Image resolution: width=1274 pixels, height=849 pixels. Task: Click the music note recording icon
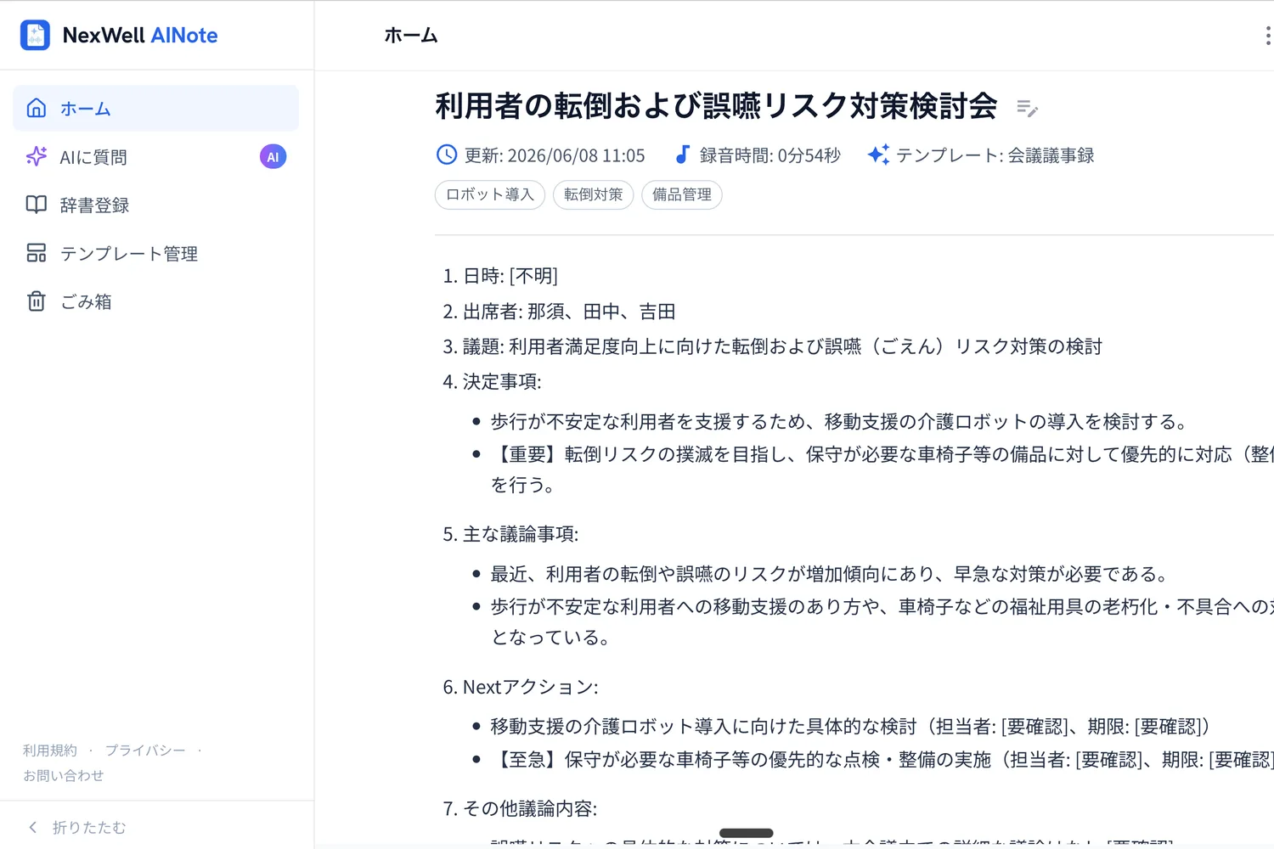[x=682, y=155]
